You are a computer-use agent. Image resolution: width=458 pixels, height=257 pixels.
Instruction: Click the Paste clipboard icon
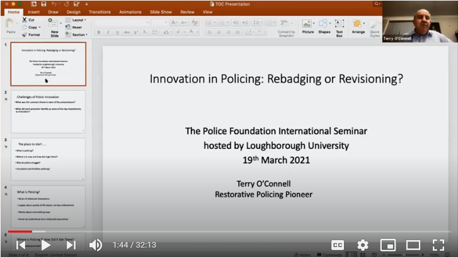click(x=10, y=23)
